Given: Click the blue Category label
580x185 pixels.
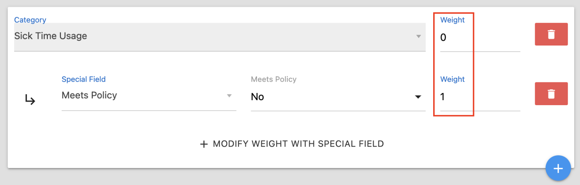Looking at the screenshot, I should pos(30,20).
